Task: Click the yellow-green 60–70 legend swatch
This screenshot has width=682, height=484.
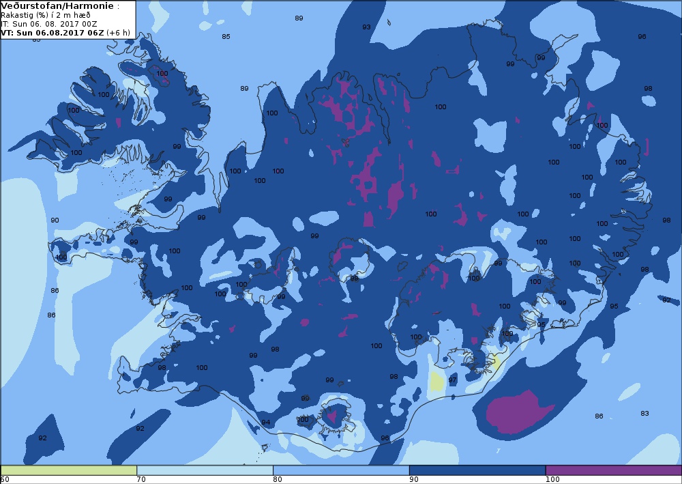Action: click(x=69, y=470)
